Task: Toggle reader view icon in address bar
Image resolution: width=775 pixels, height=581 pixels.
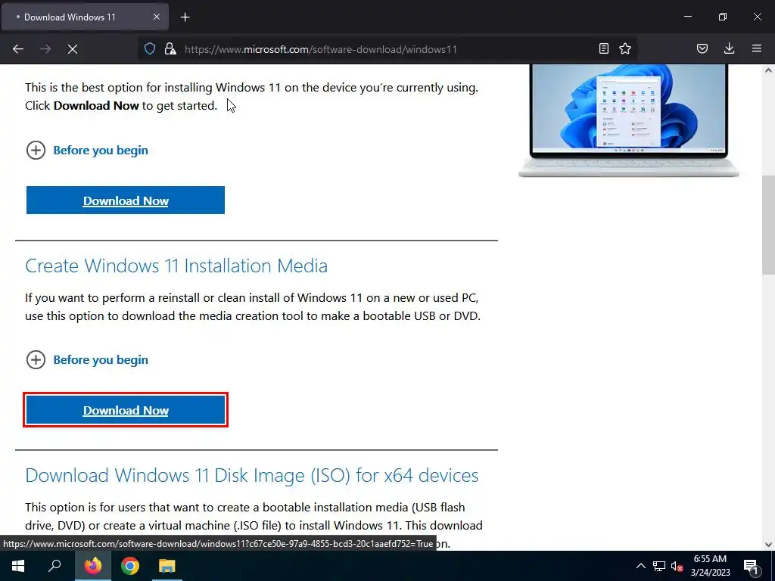Action: (x=603, y=48)
